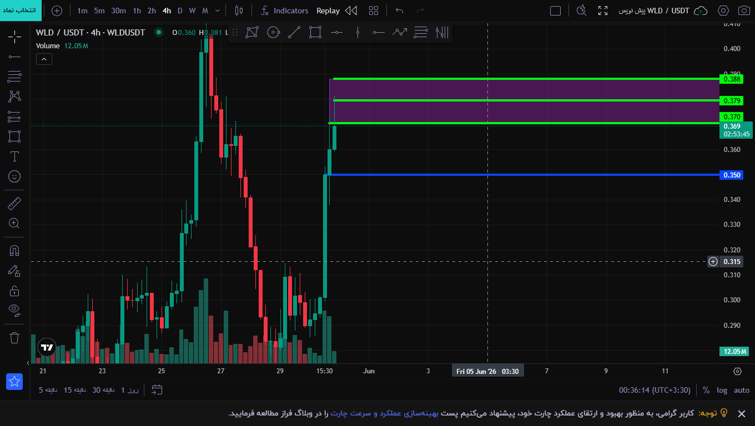This screenshot has width=755, height=426.
Task: Choose the arrow path tool in floating toolbar
Action: (x=400, y=32)
